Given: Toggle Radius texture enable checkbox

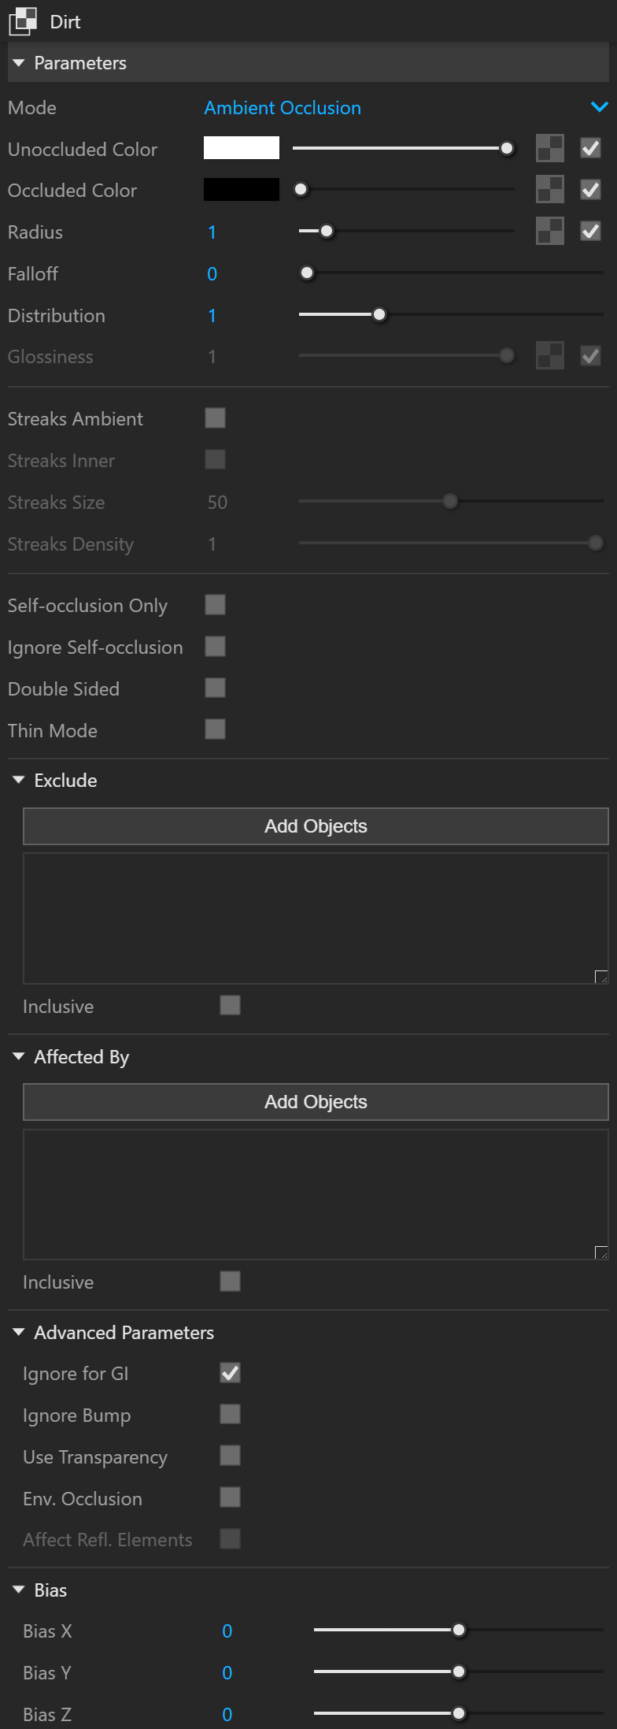Looking at the screenshot, I should pos(590,232).
